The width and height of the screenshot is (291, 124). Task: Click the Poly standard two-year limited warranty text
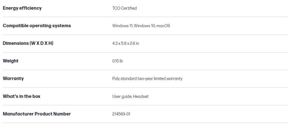tap(147, 79)
